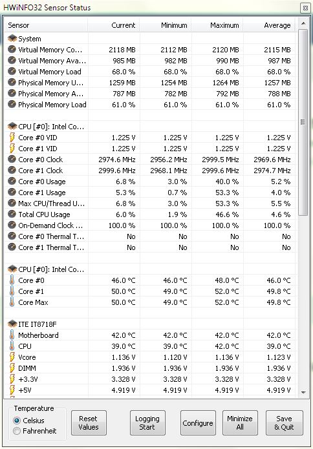Select the Physical Memory Load gauge icon
Image resolution: width=313 pixels, height=449 pixels.
click(x=12, y=105)
